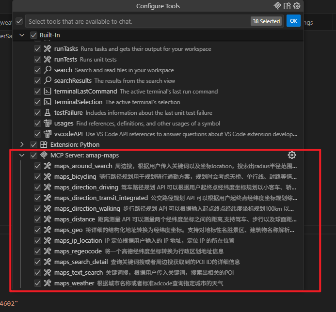Uncheck terminalLastCommand checkbox

tap(37, 92)
